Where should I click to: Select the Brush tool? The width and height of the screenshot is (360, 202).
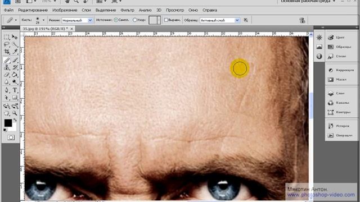[15, 60]
